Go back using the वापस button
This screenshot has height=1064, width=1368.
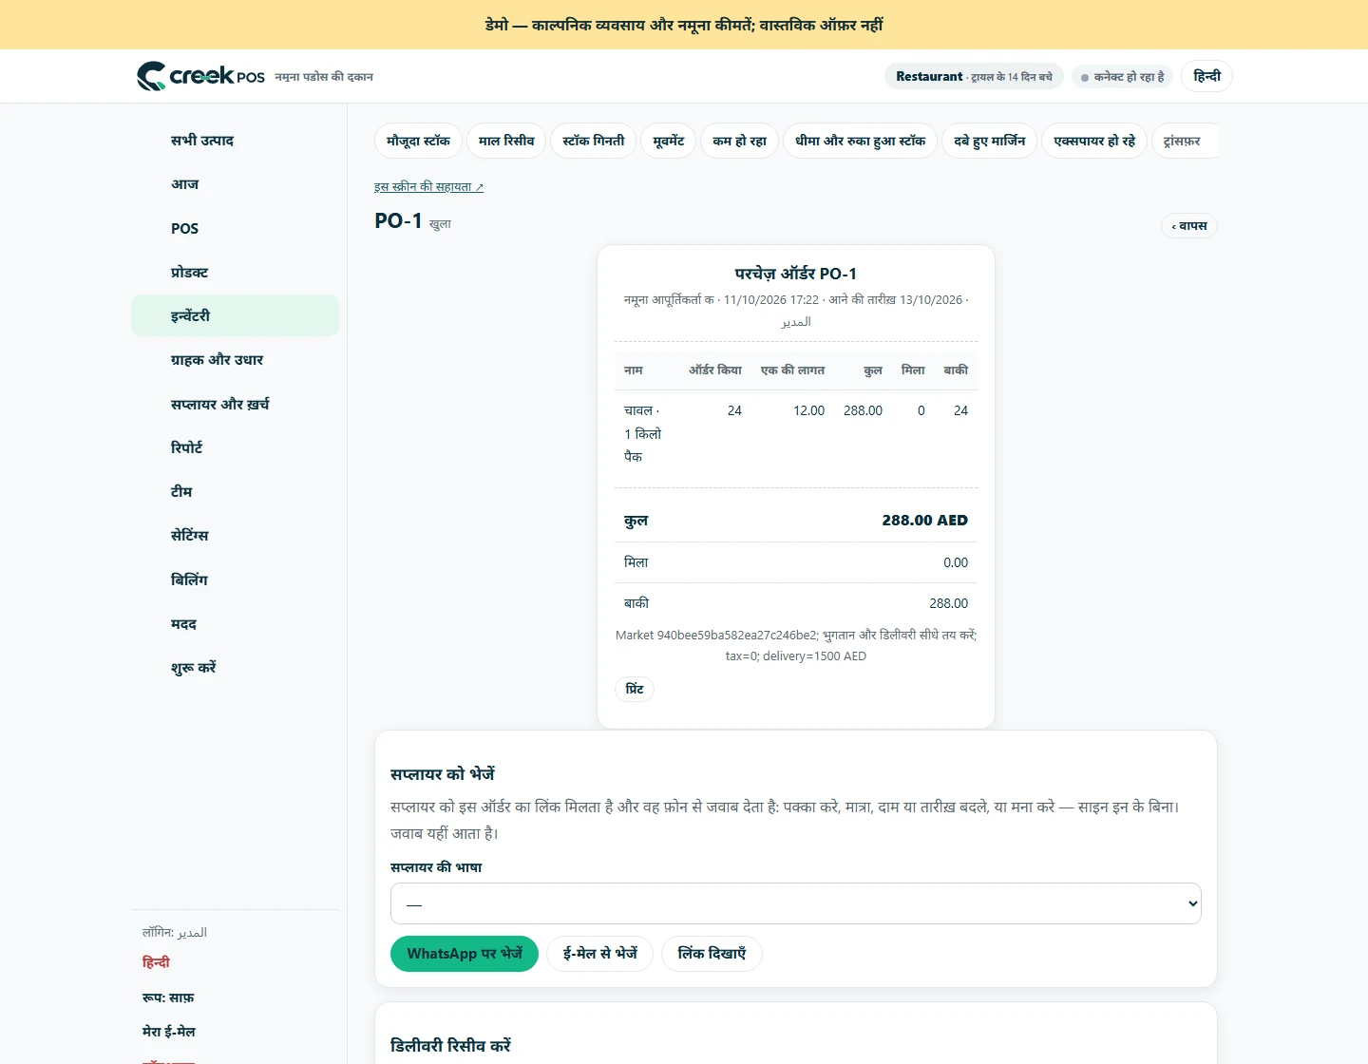click(1189, 226)
